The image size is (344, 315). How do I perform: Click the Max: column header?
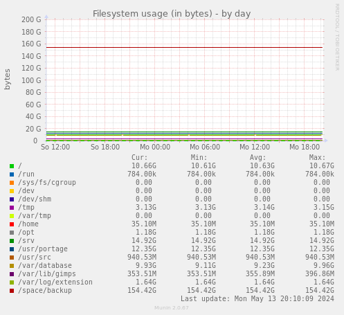coord(317,157)
